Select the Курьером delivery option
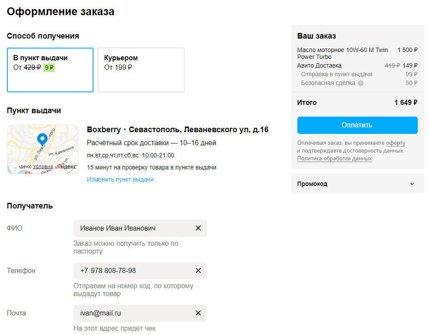This screenshot has width=429, height=335. (x=141, y=70)
